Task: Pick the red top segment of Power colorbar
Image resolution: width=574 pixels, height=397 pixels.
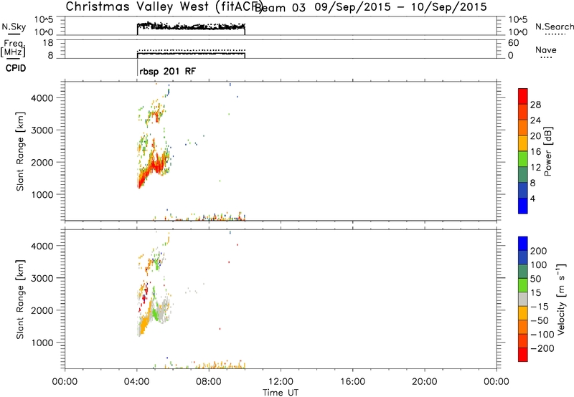Action: coord(523,96)
